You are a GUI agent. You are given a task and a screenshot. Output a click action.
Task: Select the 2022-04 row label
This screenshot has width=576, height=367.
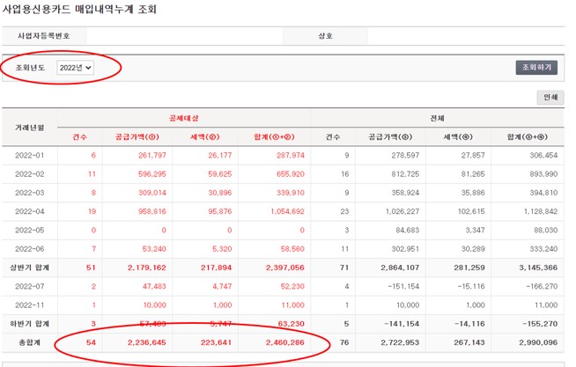[29, 211]
